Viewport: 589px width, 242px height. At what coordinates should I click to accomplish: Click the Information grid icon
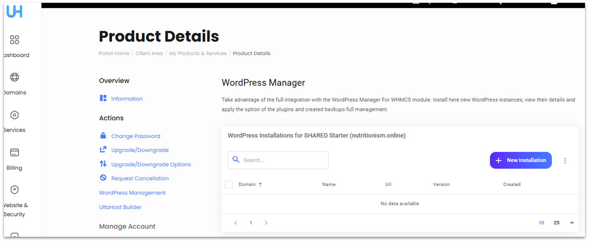click(x=103, y=98)
